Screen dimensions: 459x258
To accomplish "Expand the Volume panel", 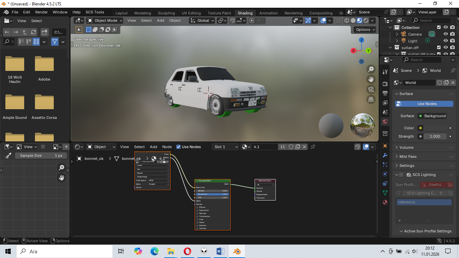I will pyautogui.click(x=406, y=147).
